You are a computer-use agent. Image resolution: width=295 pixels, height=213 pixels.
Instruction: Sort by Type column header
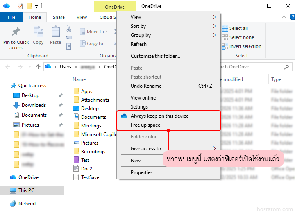(x=276, y=79)
